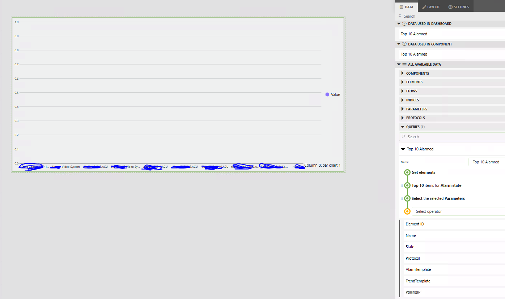Collapse the DATA USED IN DASHBOARD section
The width and height of the screenshot is (505, 299).
(x=399, y=23)
